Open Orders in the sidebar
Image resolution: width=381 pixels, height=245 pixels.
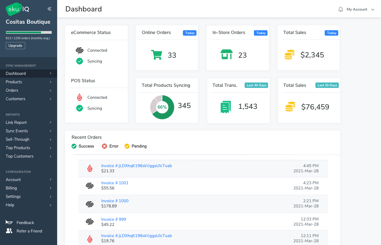coord(12,90)
